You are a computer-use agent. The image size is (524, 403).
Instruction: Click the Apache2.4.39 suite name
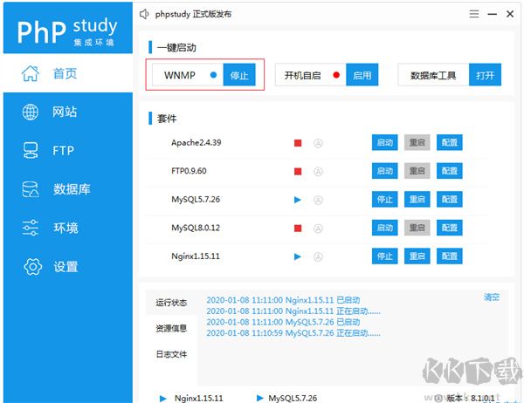196,143
